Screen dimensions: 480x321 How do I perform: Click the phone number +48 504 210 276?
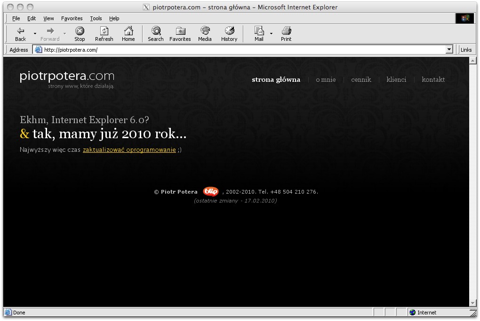pos(293,192)
